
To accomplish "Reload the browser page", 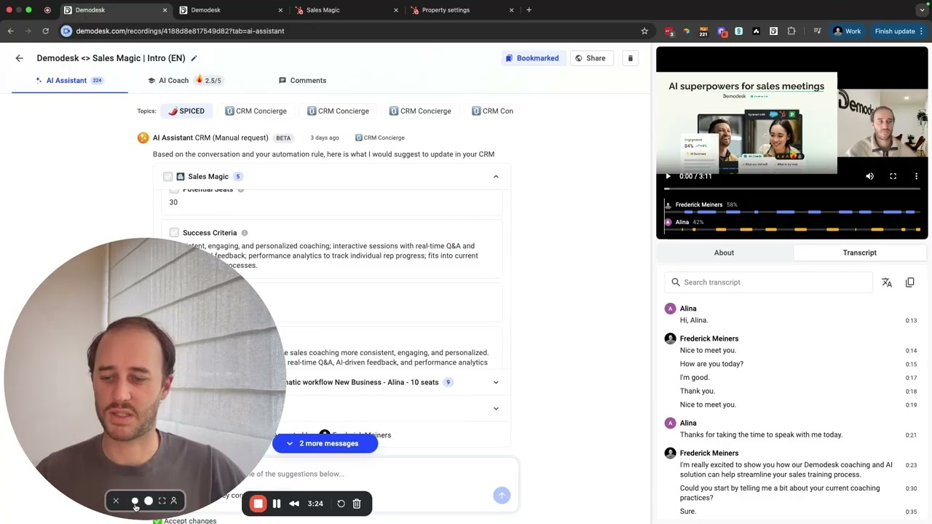I will [45, 31].
